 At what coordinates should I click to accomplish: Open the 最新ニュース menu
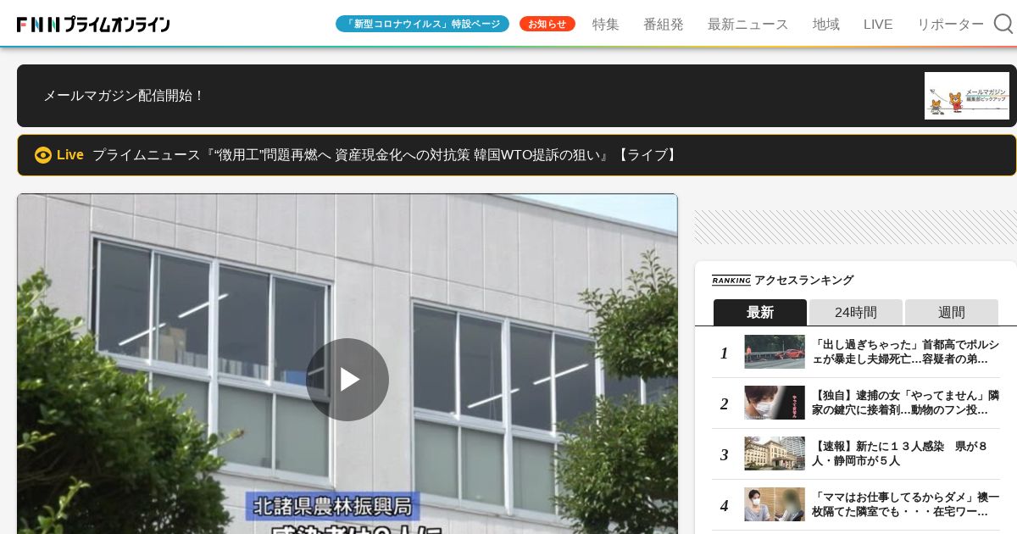click(747, 25)
